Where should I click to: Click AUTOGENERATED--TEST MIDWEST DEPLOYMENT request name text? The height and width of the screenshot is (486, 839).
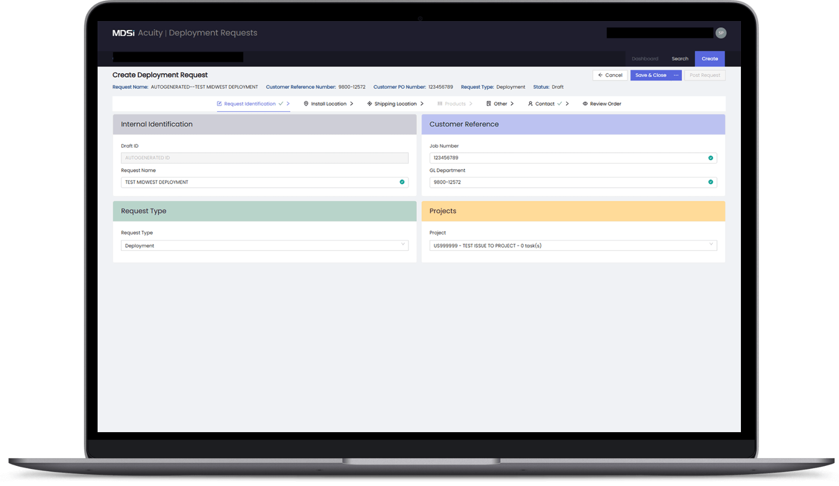tap(204, 87)
